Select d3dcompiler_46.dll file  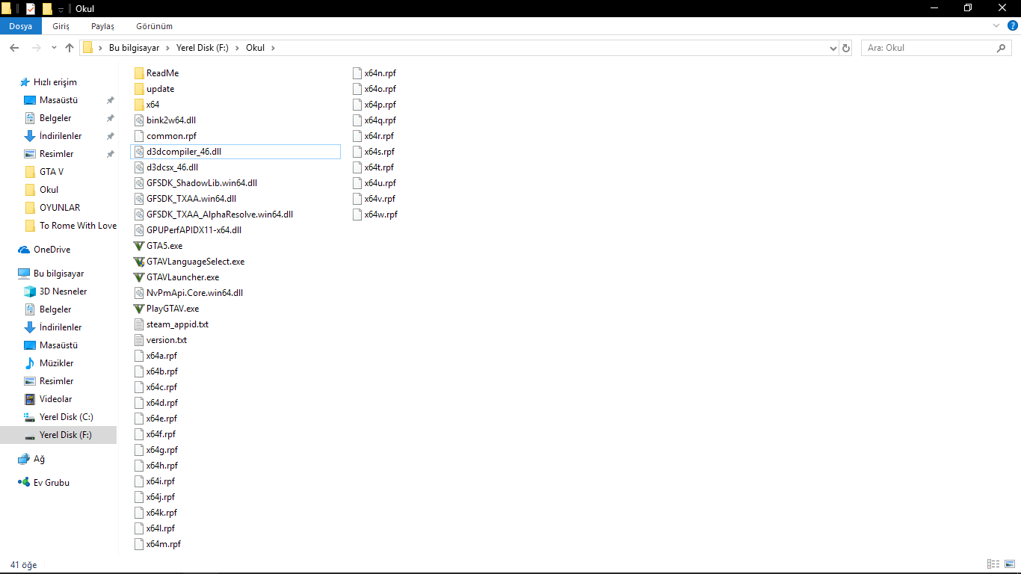coord(235,152)
